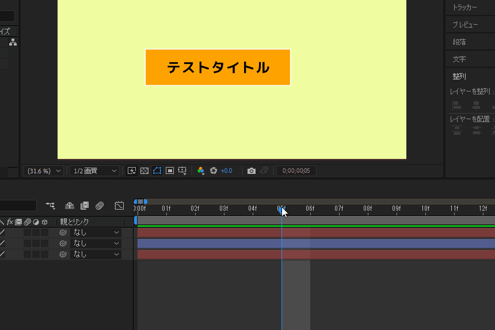This screenshot has width=495, height=330.
Task: Toggle motion blur switch on first layer
Action: (28, 233)
